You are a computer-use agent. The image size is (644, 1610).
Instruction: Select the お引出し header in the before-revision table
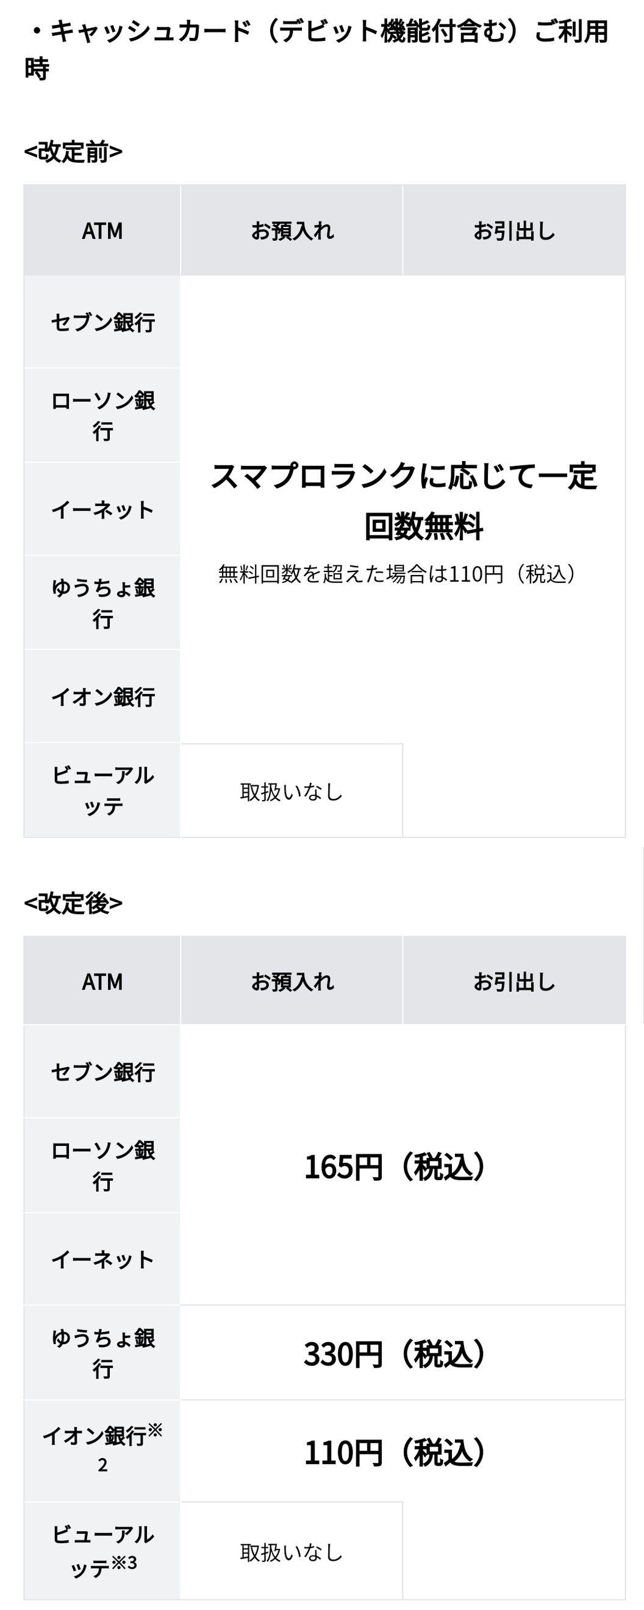point(514,231)
